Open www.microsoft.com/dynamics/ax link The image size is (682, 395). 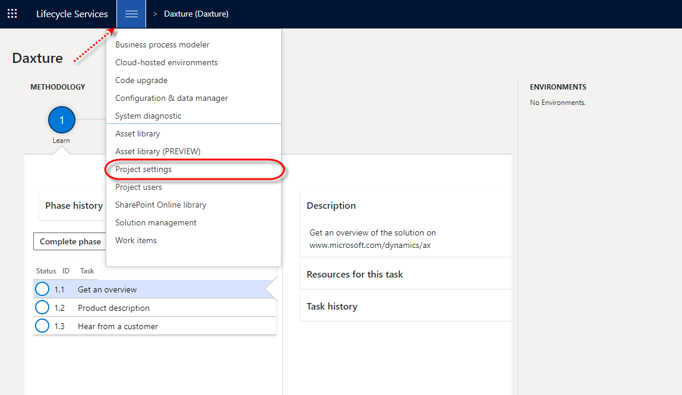pos(370,246)
